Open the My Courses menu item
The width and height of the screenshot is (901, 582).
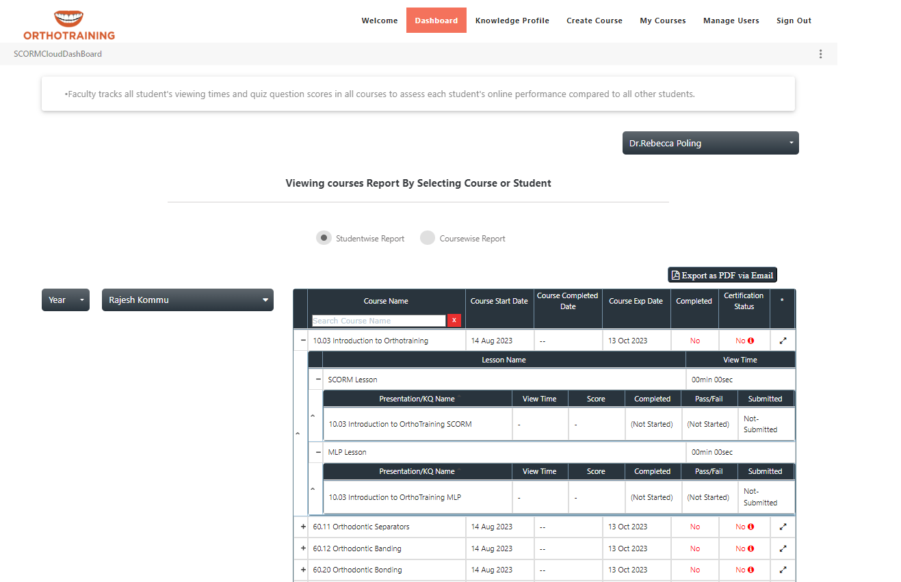[662, 21]
